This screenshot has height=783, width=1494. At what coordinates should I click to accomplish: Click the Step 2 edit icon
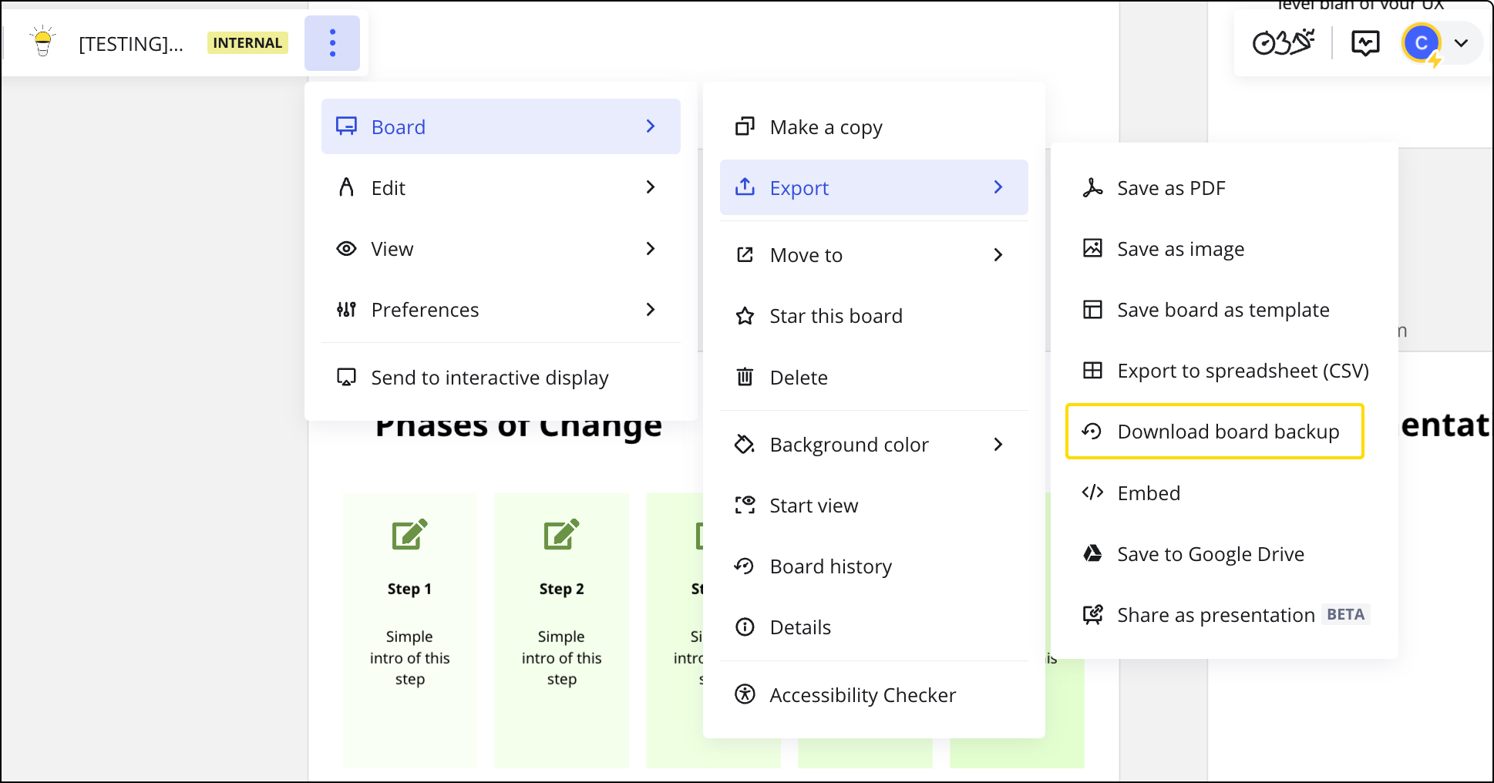coord(561,534)
